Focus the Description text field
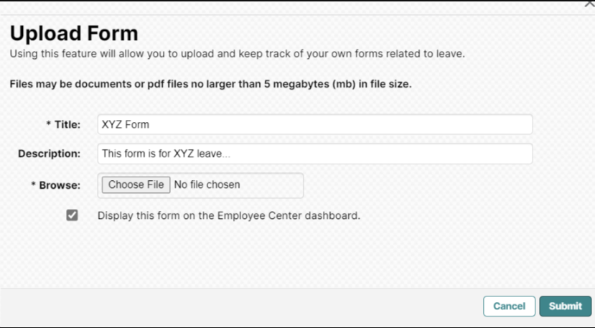Image resolution: width=595 pixels, height=328 pixels. [x=315, y=154]
